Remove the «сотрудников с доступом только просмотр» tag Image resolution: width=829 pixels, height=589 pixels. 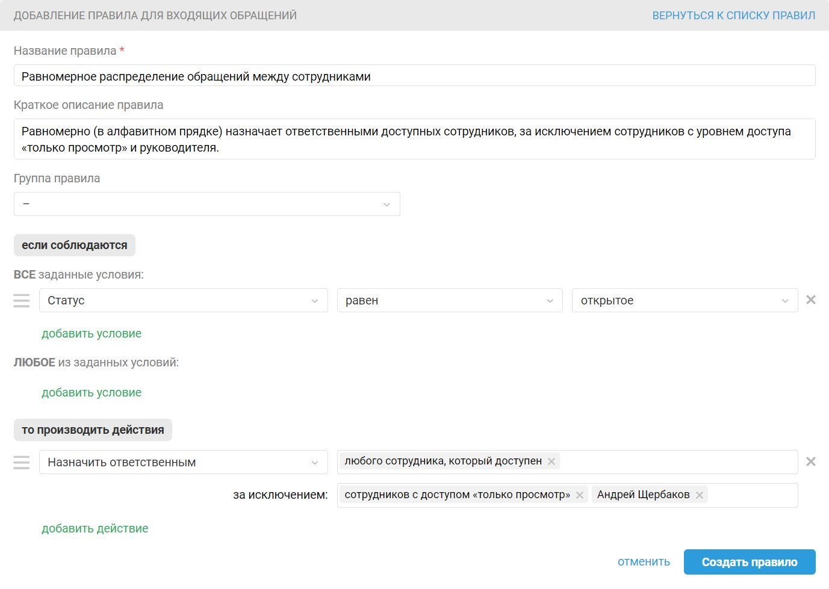(x=580, y=495)
